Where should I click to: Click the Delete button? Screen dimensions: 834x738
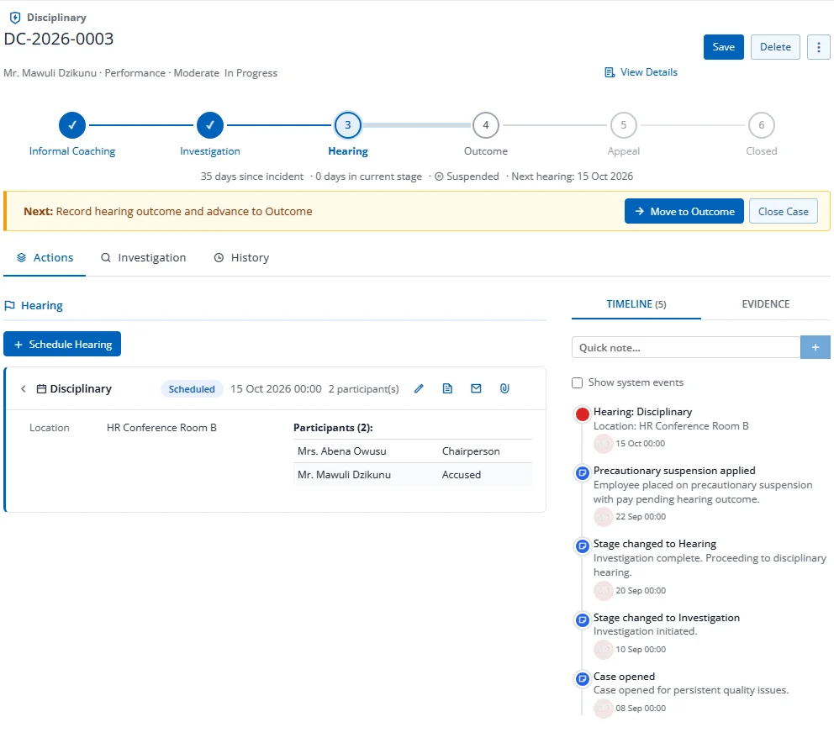775,47
